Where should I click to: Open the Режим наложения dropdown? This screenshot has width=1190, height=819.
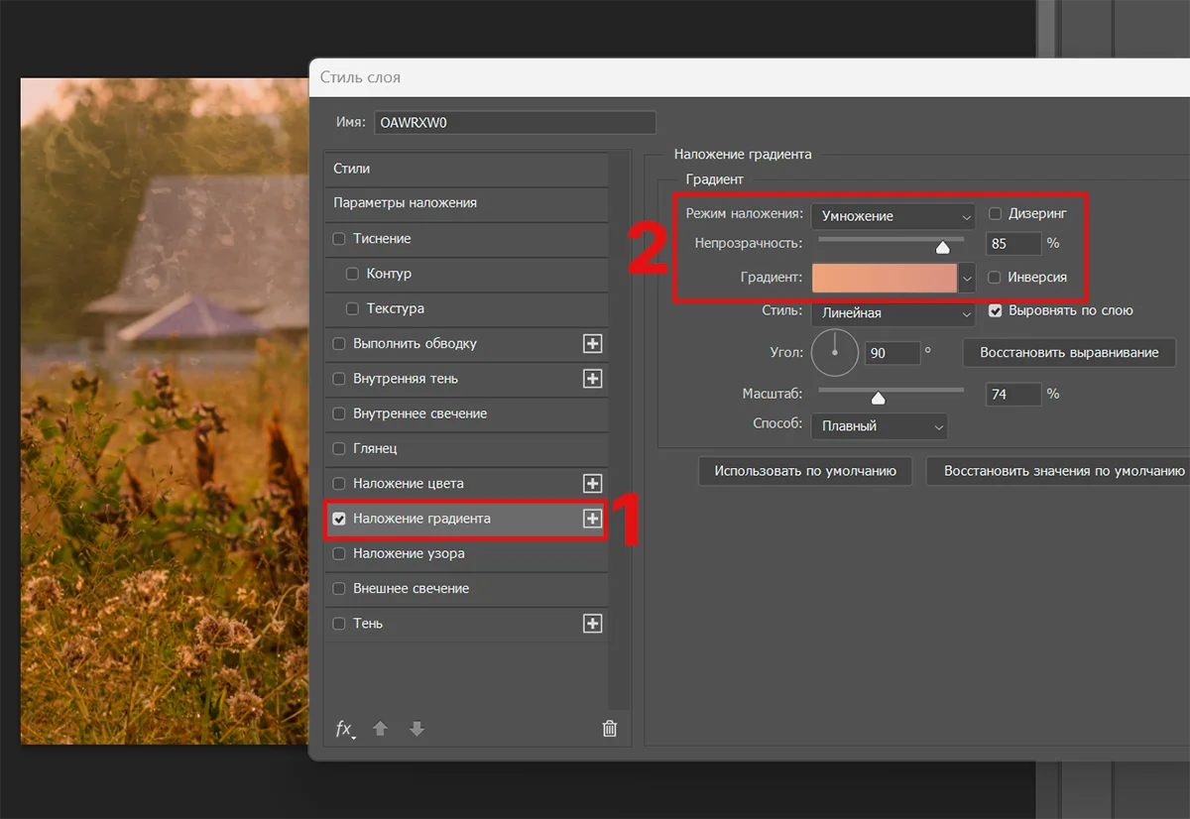click(x=893, y=216)
